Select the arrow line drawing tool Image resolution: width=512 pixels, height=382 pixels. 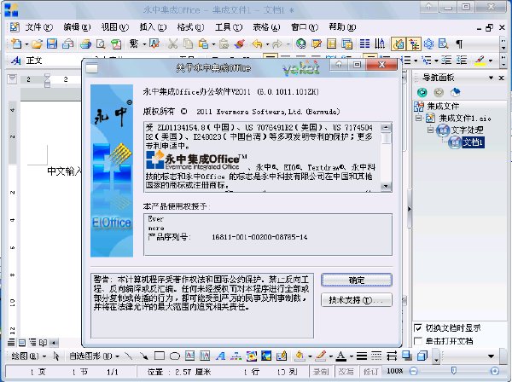click(x=143, y=356)
